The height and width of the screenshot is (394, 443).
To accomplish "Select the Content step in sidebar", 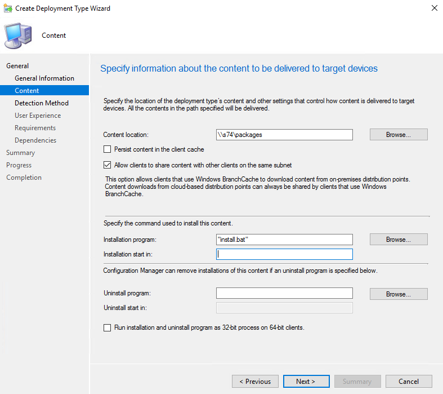I will tap(27, 91).
